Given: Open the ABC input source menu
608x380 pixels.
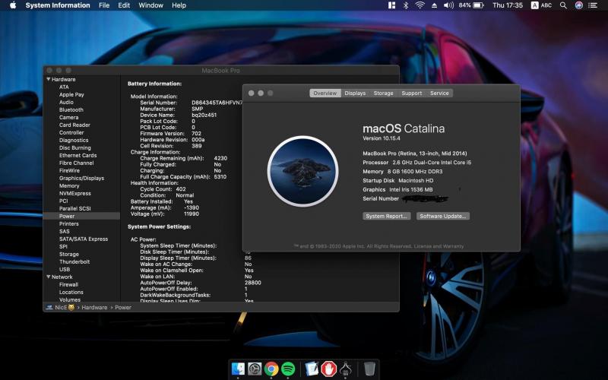Looking at the screenshot, I should point(541,5).
